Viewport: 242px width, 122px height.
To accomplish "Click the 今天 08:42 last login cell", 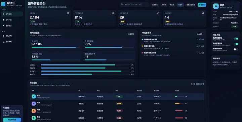I will pyautogui.click(x=158, y=104).
